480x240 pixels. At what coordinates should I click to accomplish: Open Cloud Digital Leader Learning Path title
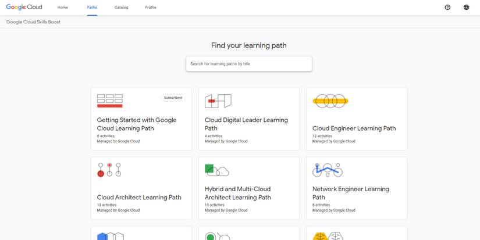coord(246,124)
